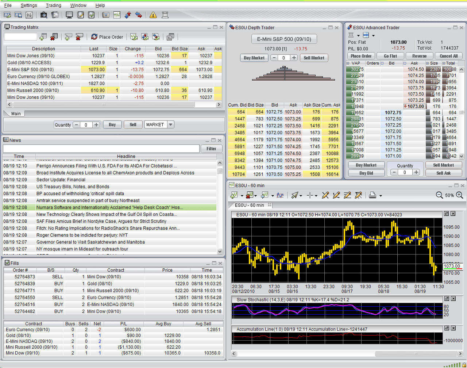The height and width of the screenshot is (368, 467).
Task: Click the column settings icon in Trading Matrix toolbar
Action: coord(170,37)
